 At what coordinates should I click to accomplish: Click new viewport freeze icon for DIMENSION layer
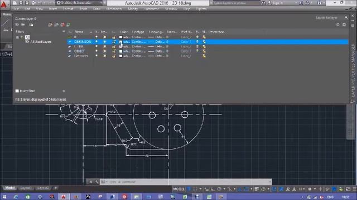click(x=204, y=42)
